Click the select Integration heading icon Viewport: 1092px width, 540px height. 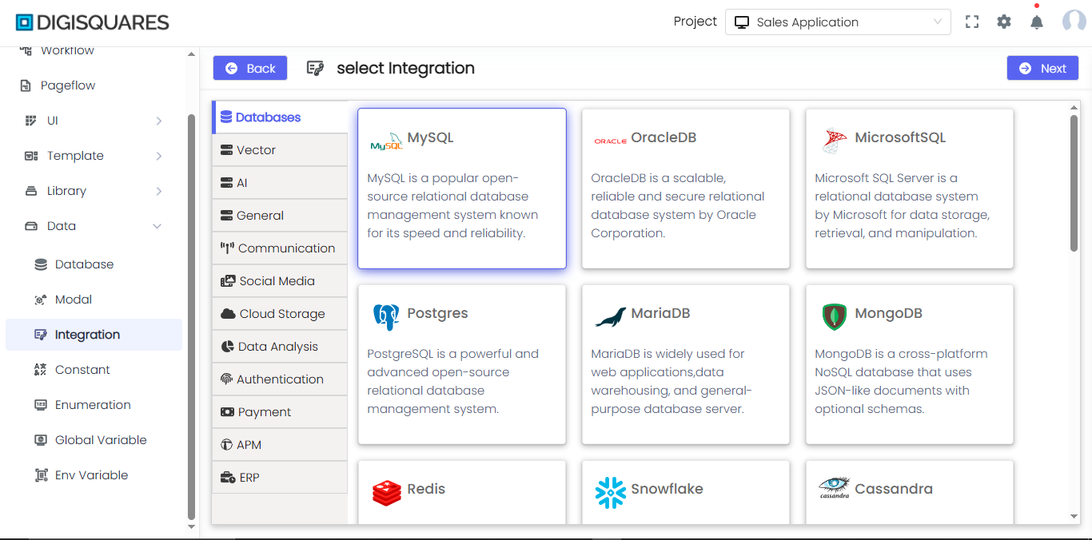[316, 69]
